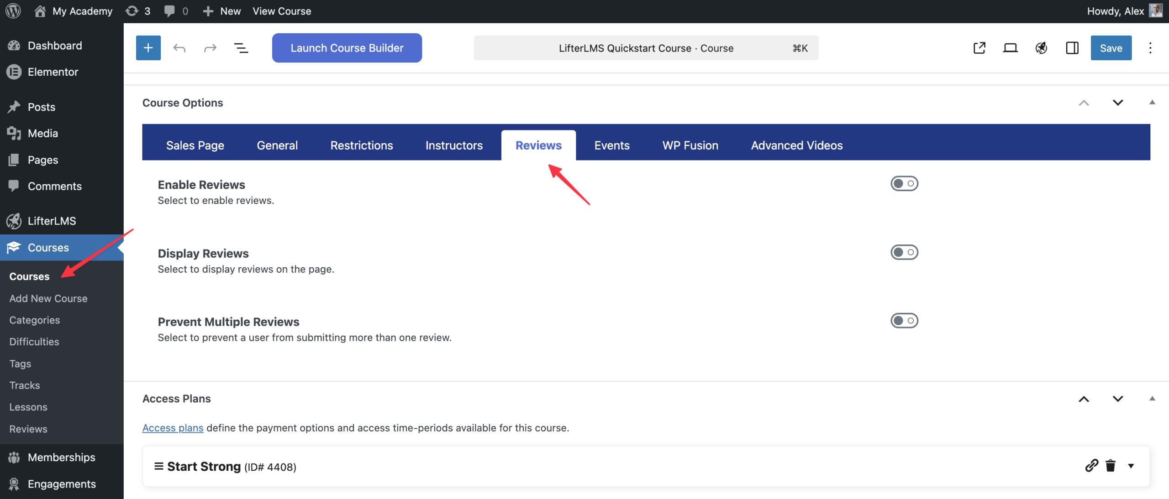Open Memberships menu
Image resolution: width=1169 pixels, height=499 pixels.
(x=62, y=457)
